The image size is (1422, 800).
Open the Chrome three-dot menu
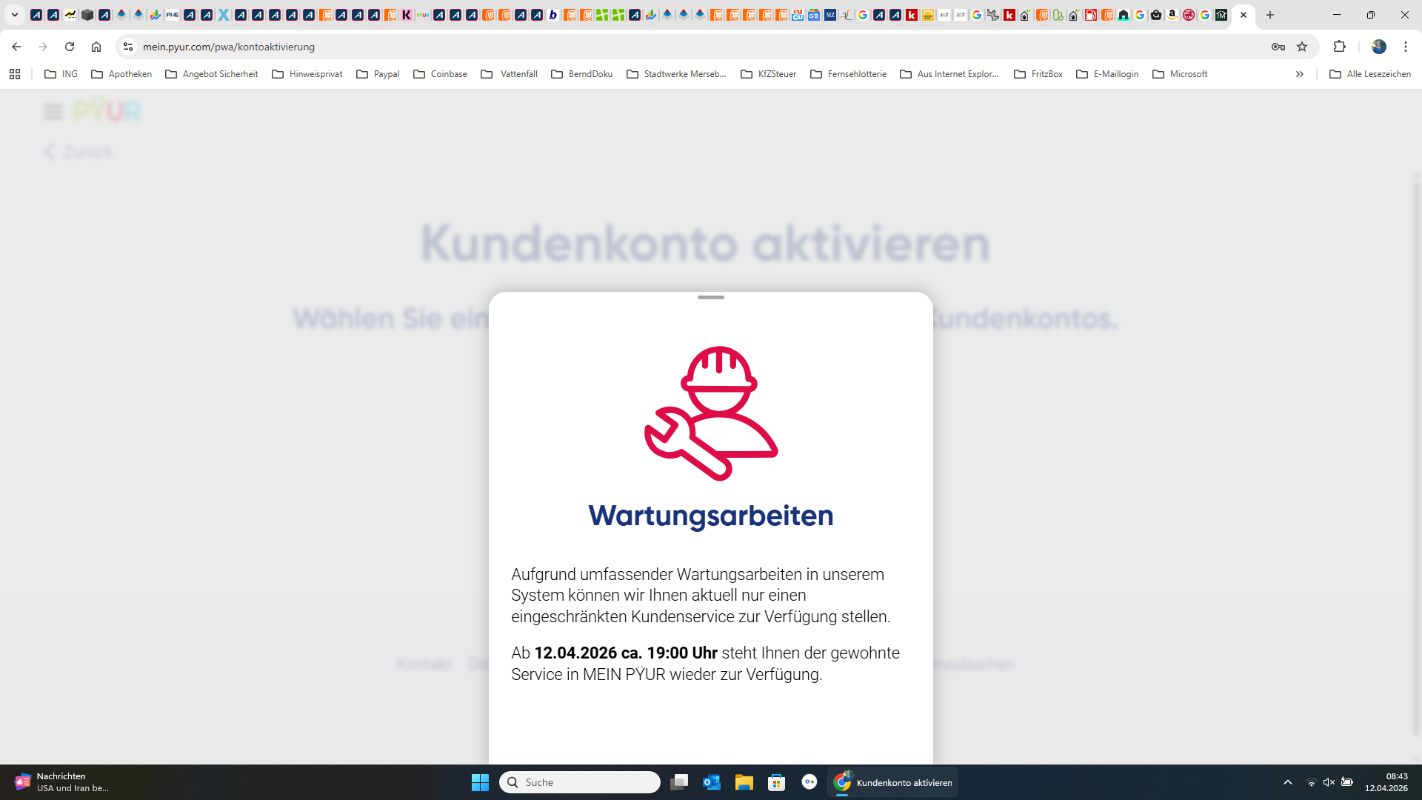pyautogui.click(x=1406, y=47)
